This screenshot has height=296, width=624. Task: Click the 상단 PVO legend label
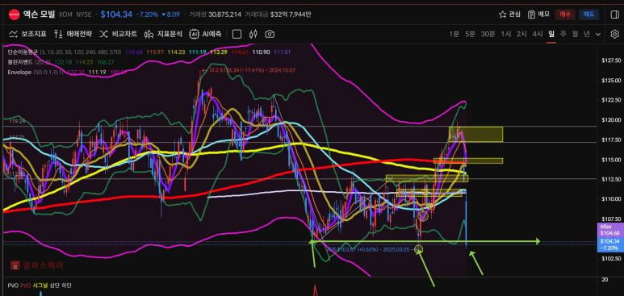(54, 286)
